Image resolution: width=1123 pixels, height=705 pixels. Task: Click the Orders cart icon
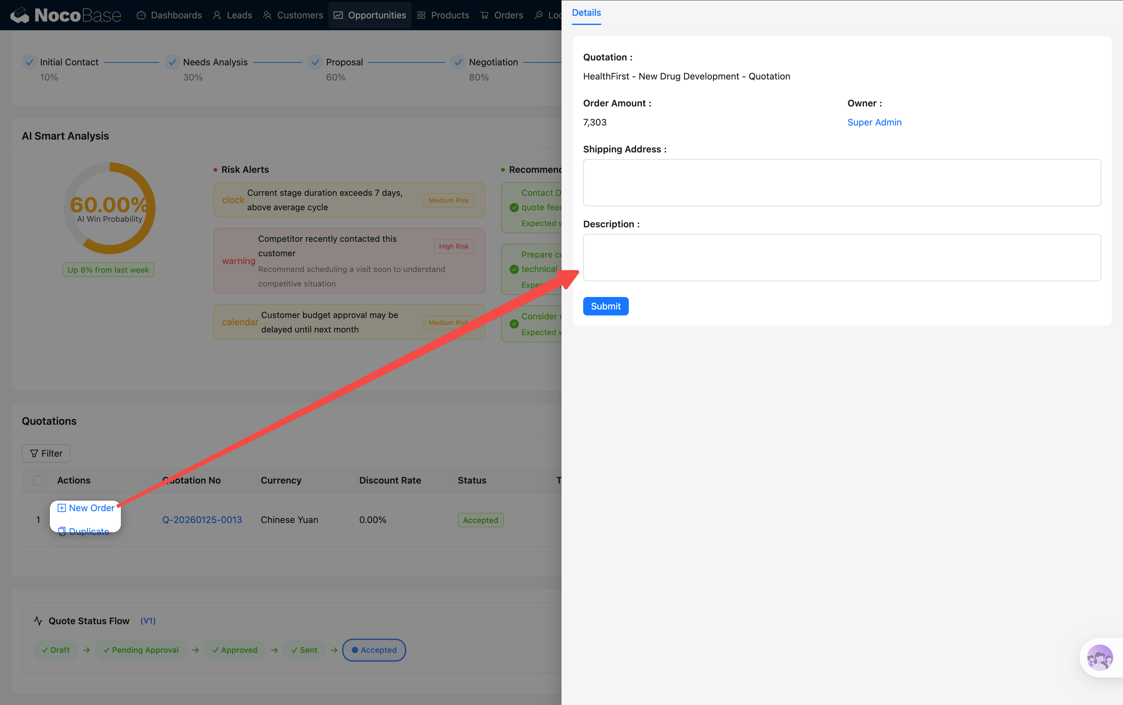[485, 15]
